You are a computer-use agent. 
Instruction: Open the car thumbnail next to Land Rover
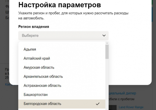pyautogui.click(x=112, y=107)
